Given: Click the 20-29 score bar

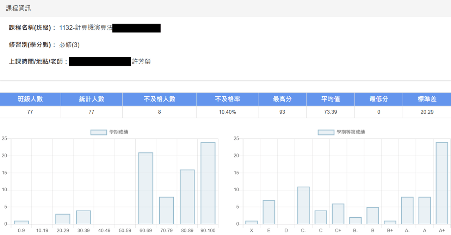Looking at the screenshot, I should tap(63, 219).
